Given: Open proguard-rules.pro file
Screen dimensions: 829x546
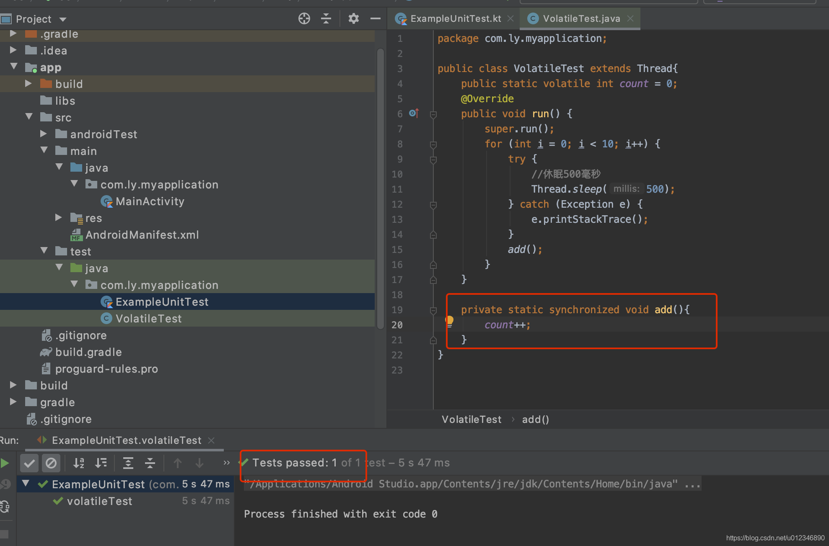Looking at the screenshot, I should click(99, 369).
